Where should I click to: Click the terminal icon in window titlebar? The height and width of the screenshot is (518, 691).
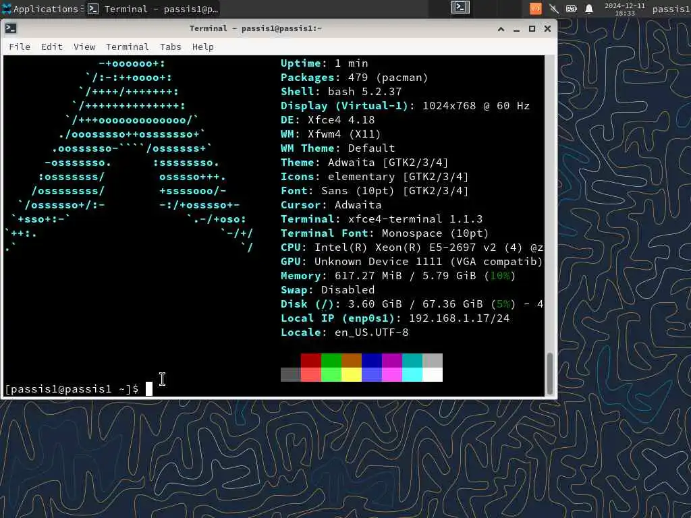point(11,28)
